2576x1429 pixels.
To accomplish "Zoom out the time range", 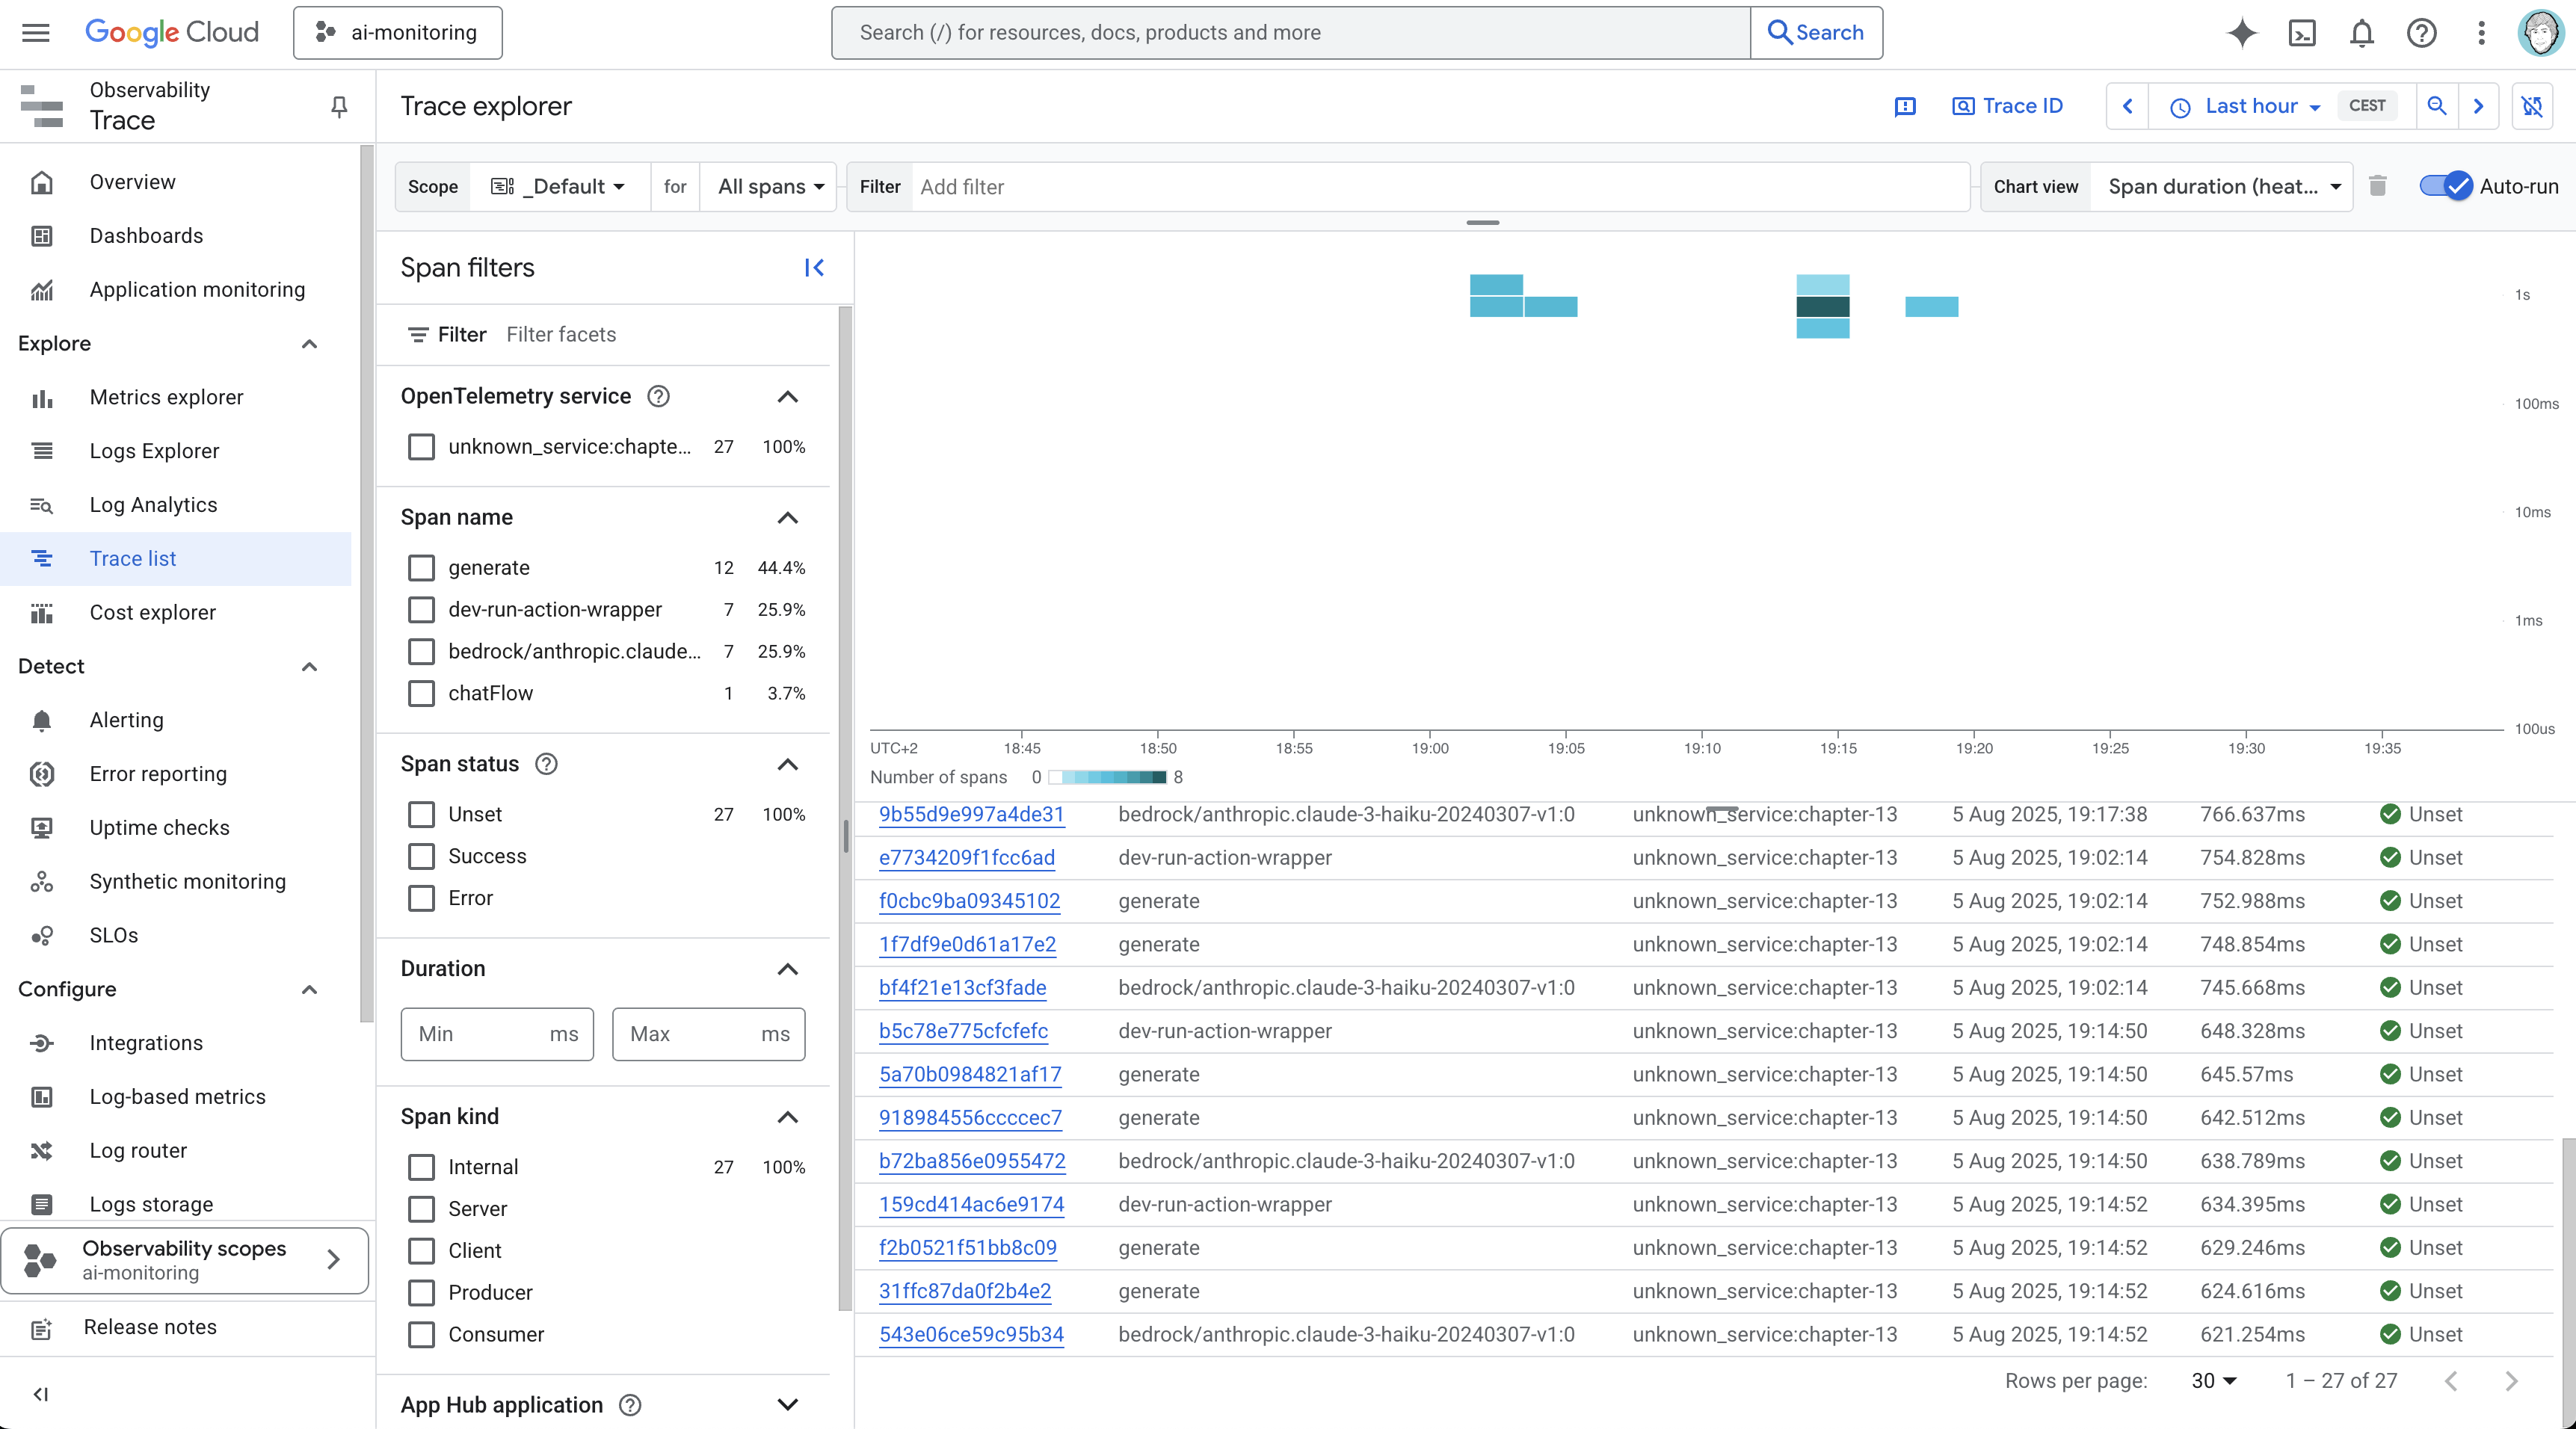I will pos(2437,106).
